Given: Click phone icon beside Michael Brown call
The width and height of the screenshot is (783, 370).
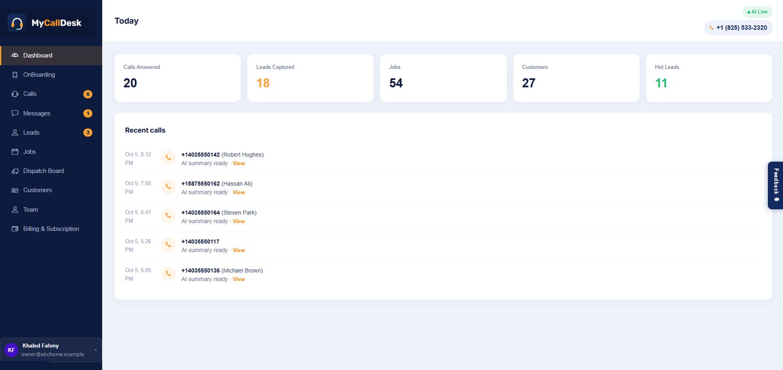Looking at the screenshot, I should [168, 274].
